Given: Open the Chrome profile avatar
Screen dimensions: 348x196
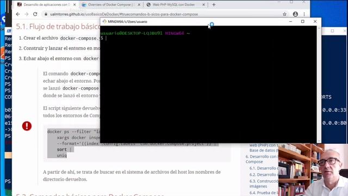Looking at the screenshot, I should [x=295, y=14].
